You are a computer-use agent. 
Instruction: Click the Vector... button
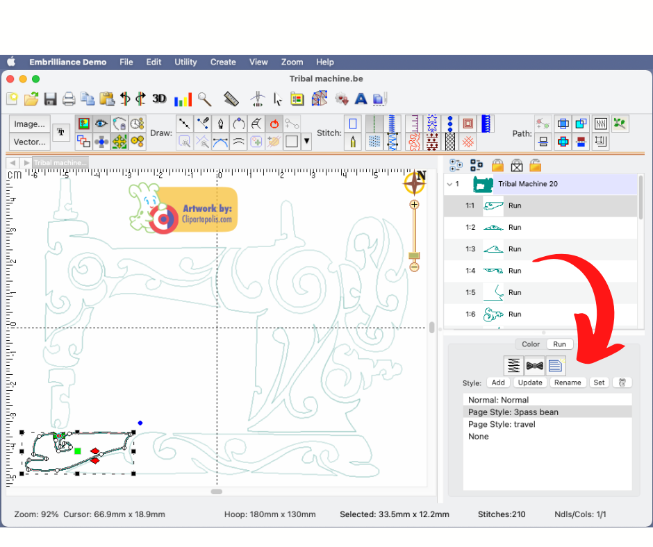(30, 142)
